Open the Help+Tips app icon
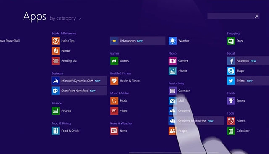The height and width of the screenshot is (154, 269). pyautogui.click(x=56, y=41)
